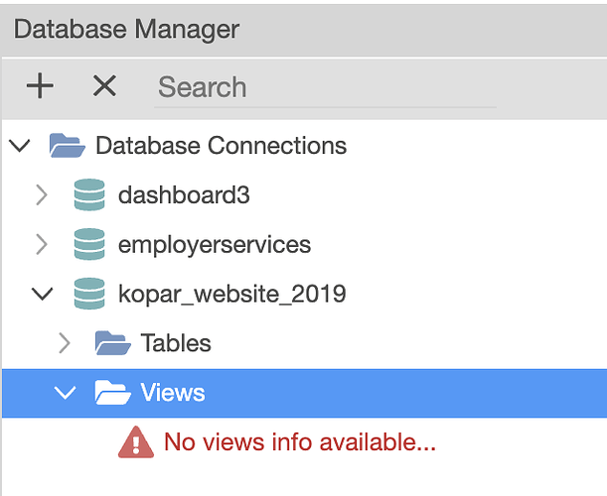Select the dashboard3 connection label
607x496 pixels.
pos(184,194)
